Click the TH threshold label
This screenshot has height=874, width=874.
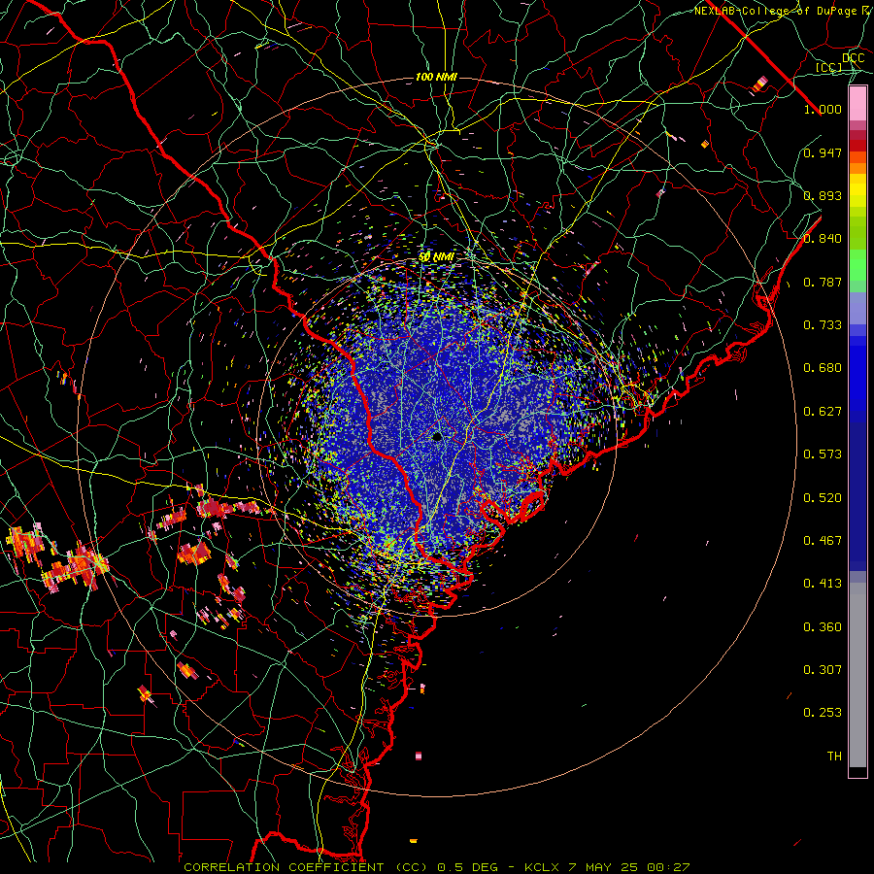(834, 756)
